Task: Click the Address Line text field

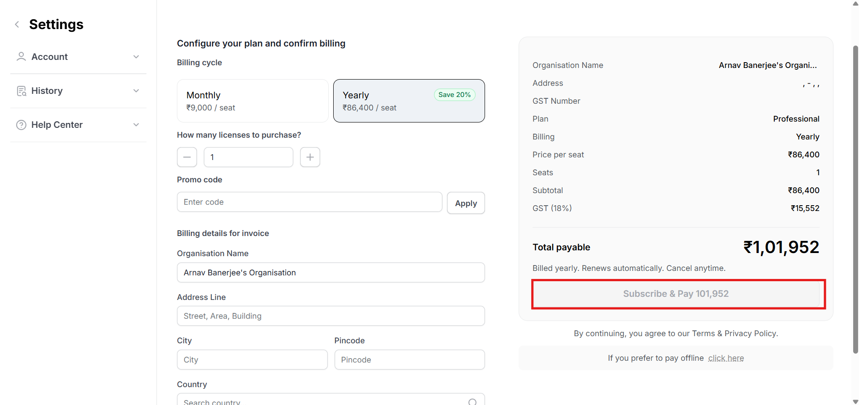Action: [331, 316]
